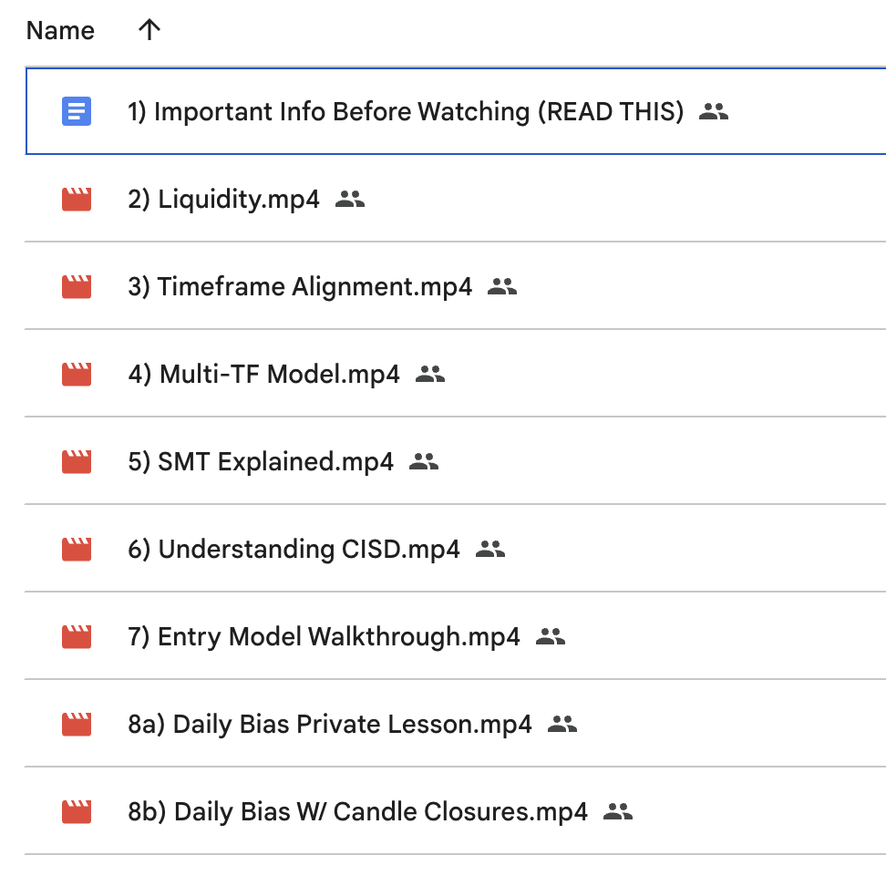Click the video icon of Daily Bias W/ Candle Closures.mp4
The width and height of the screenshot is (886, 886).
coord(77,812)
